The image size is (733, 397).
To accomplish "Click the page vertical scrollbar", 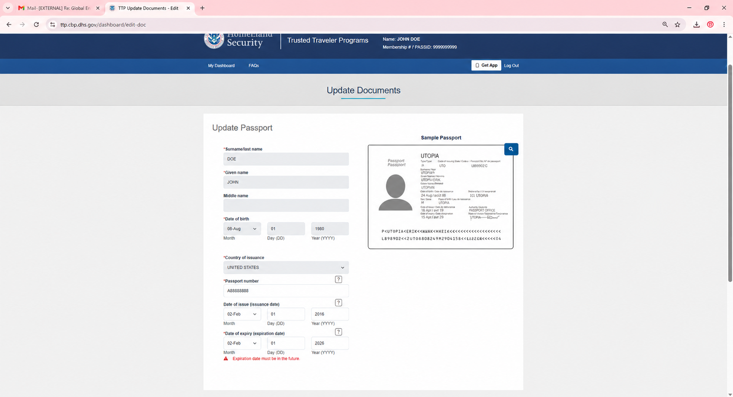I will [730, 173].
